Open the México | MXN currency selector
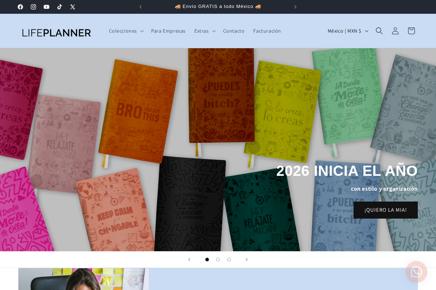This screenshot has height=290, width=436. pyautogui.click(x=347, y=31)
